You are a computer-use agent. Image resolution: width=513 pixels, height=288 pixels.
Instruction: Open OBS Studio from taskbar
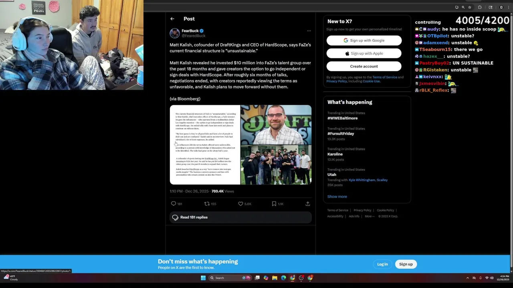coord(301,278)
